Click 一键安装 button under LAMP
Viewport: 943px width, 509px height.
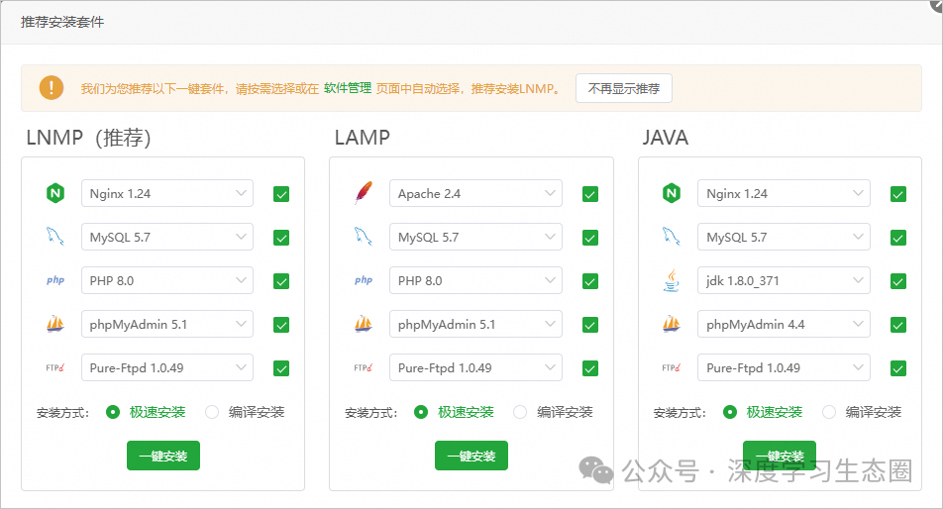471,456
